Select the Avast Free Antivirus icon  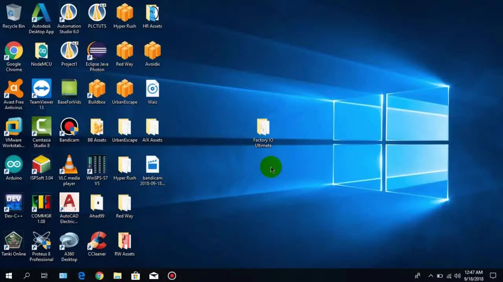(x=14, y=95)
